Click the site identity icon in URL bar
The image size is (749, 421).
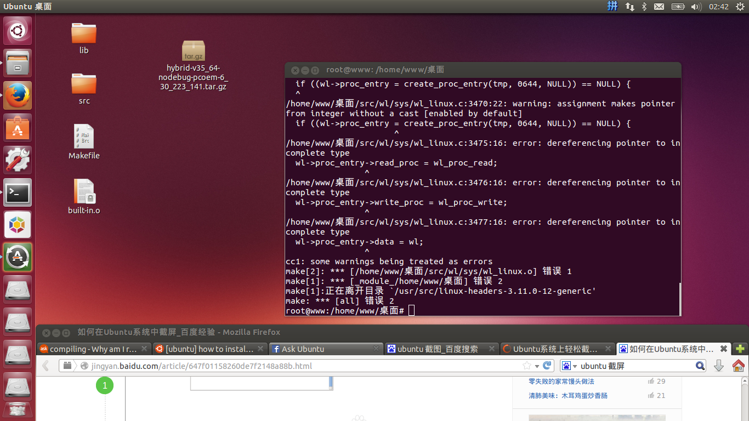click(x=84, y=366)
